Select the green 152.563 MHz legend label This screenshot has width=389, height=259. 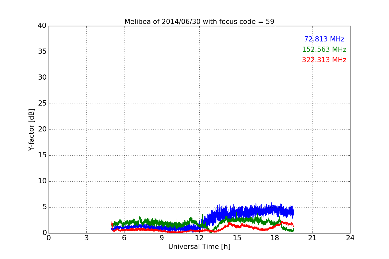pos(324,50)
